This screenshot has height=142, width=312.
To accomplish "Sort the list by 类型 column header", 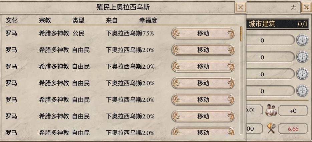I will click(x=78, y=20).
